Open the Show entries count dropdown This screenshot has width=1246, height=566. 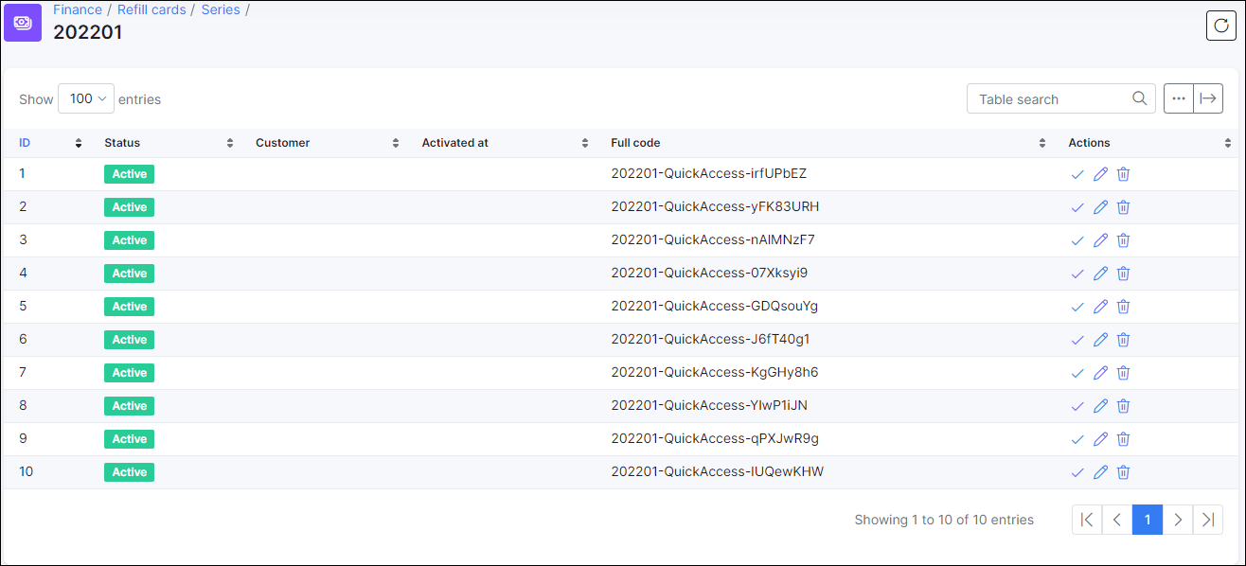tap(86, 98)
